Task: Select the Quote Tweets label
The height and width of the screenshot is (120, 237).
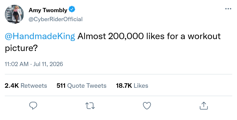Action: 87,86
